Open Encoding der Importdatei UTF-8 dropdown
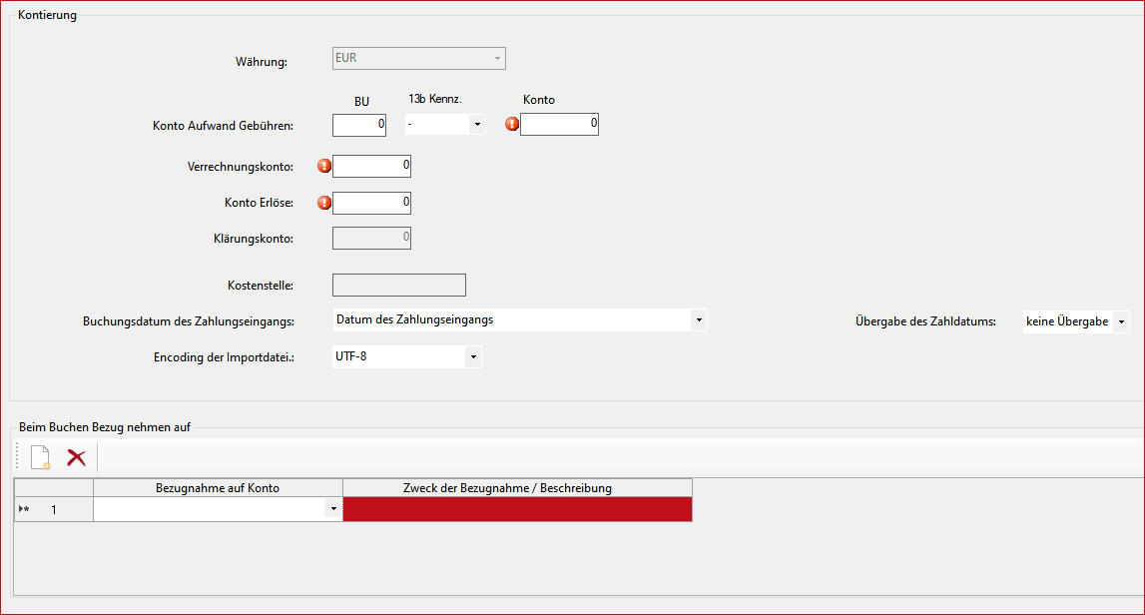This screenshot has height=615, width=1145. tap(473, 356)
